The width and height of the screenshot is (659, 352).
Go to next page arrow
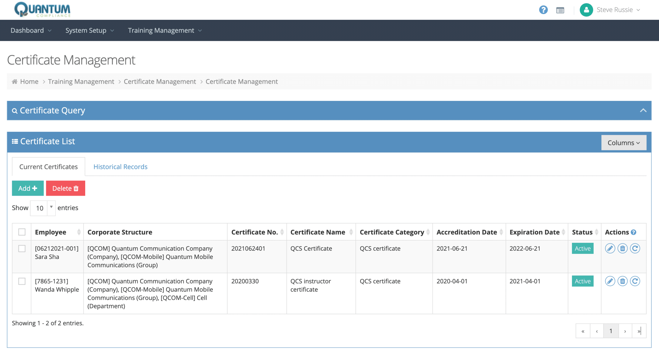(625, 331)
